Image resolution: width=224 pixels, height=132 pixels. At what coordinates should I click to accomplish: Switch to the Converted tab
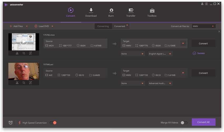[x=120, y=26]
